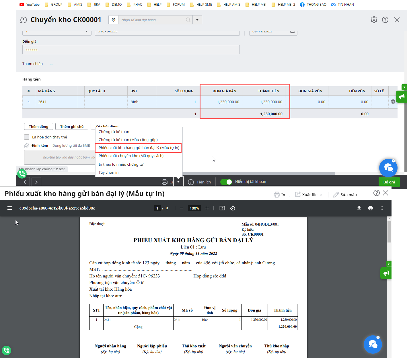Viewport: 407px width, 358px height.
Task: Click the search magnifier in order field
Action: [188, 20]
